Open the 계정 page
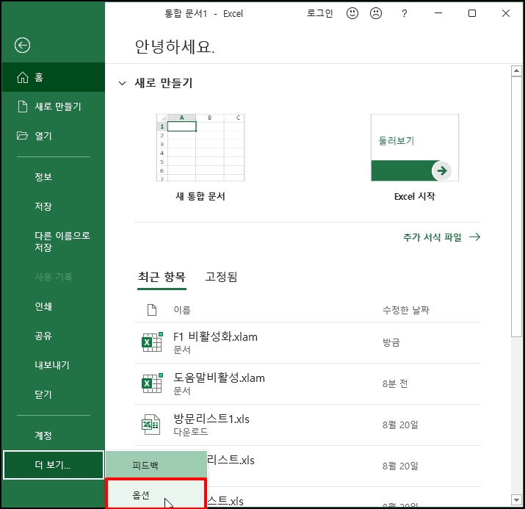This screenshot has width=525, height=509. point(43,436)
